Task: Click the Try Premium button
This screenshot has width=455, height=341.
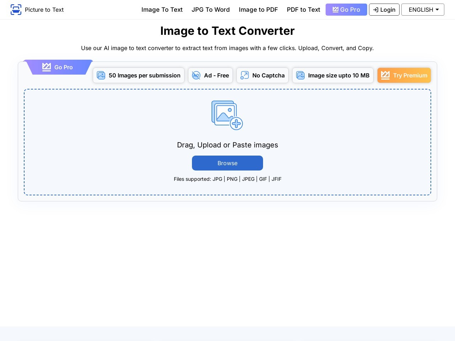Action: point(404,75)
